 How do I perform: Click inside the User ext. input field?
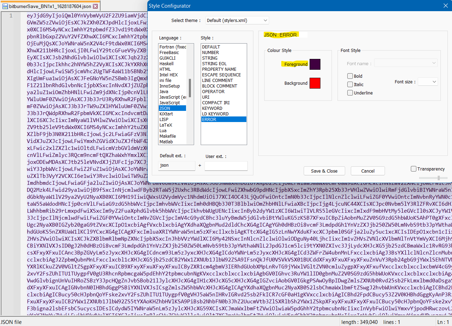(226, 166)
